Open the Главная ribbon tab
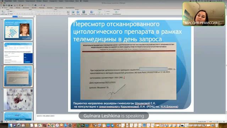 tap(5, 8)
